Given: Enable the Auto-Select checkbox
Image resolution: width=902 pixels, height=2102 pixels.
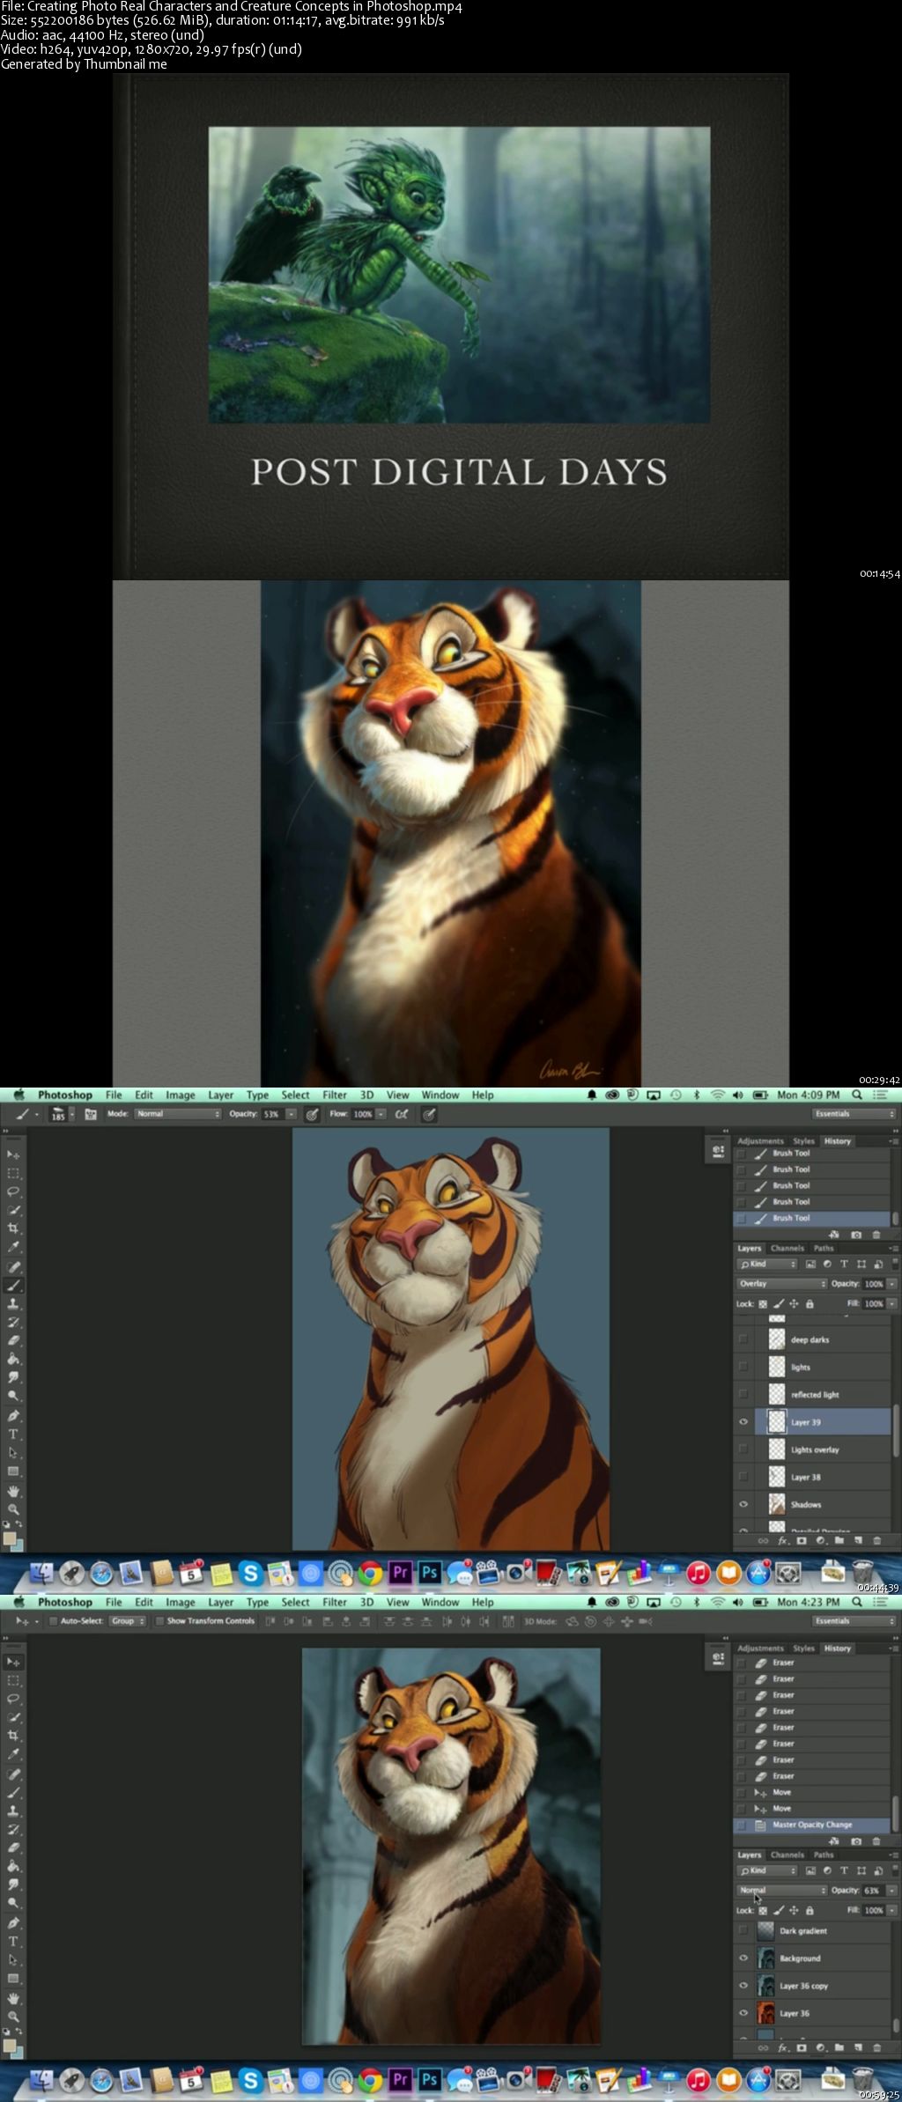Looking at the screenshot, I should click(x=53, y=1621).
